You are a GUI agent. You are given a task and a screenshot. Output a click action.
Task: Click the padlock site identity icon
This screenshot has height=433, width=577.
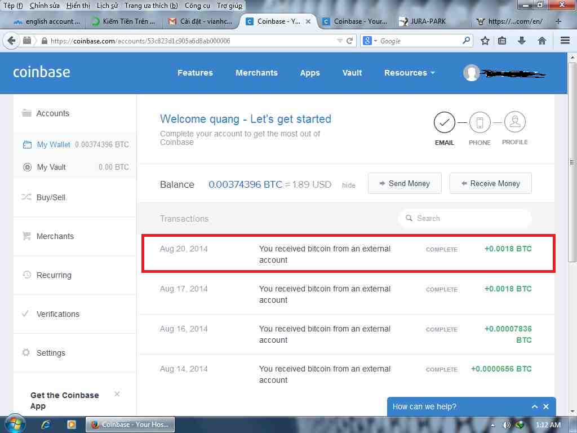[44, 41]
